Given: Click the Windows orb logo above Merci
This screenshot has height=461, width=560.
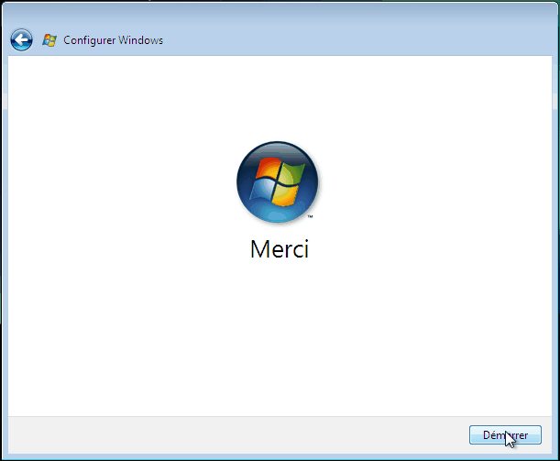Looking at the screenshot, I should point(277,181).
